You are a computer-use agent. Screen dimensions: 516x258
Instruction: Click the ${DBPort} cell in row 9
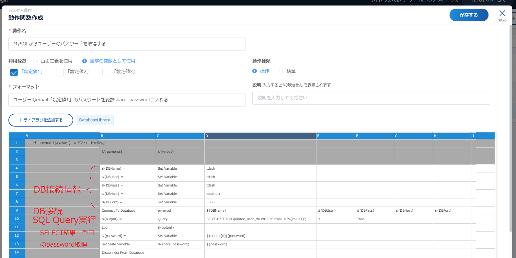[453, 211]
